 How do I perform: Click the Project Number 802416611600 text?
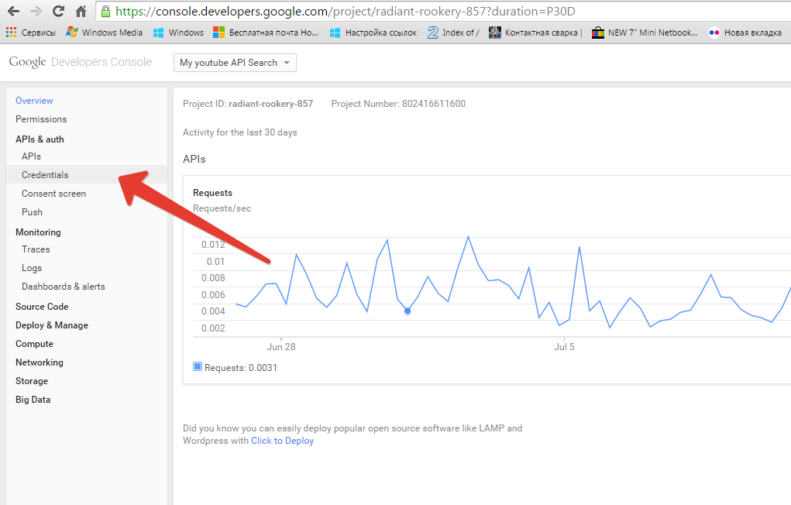[398, 104]
